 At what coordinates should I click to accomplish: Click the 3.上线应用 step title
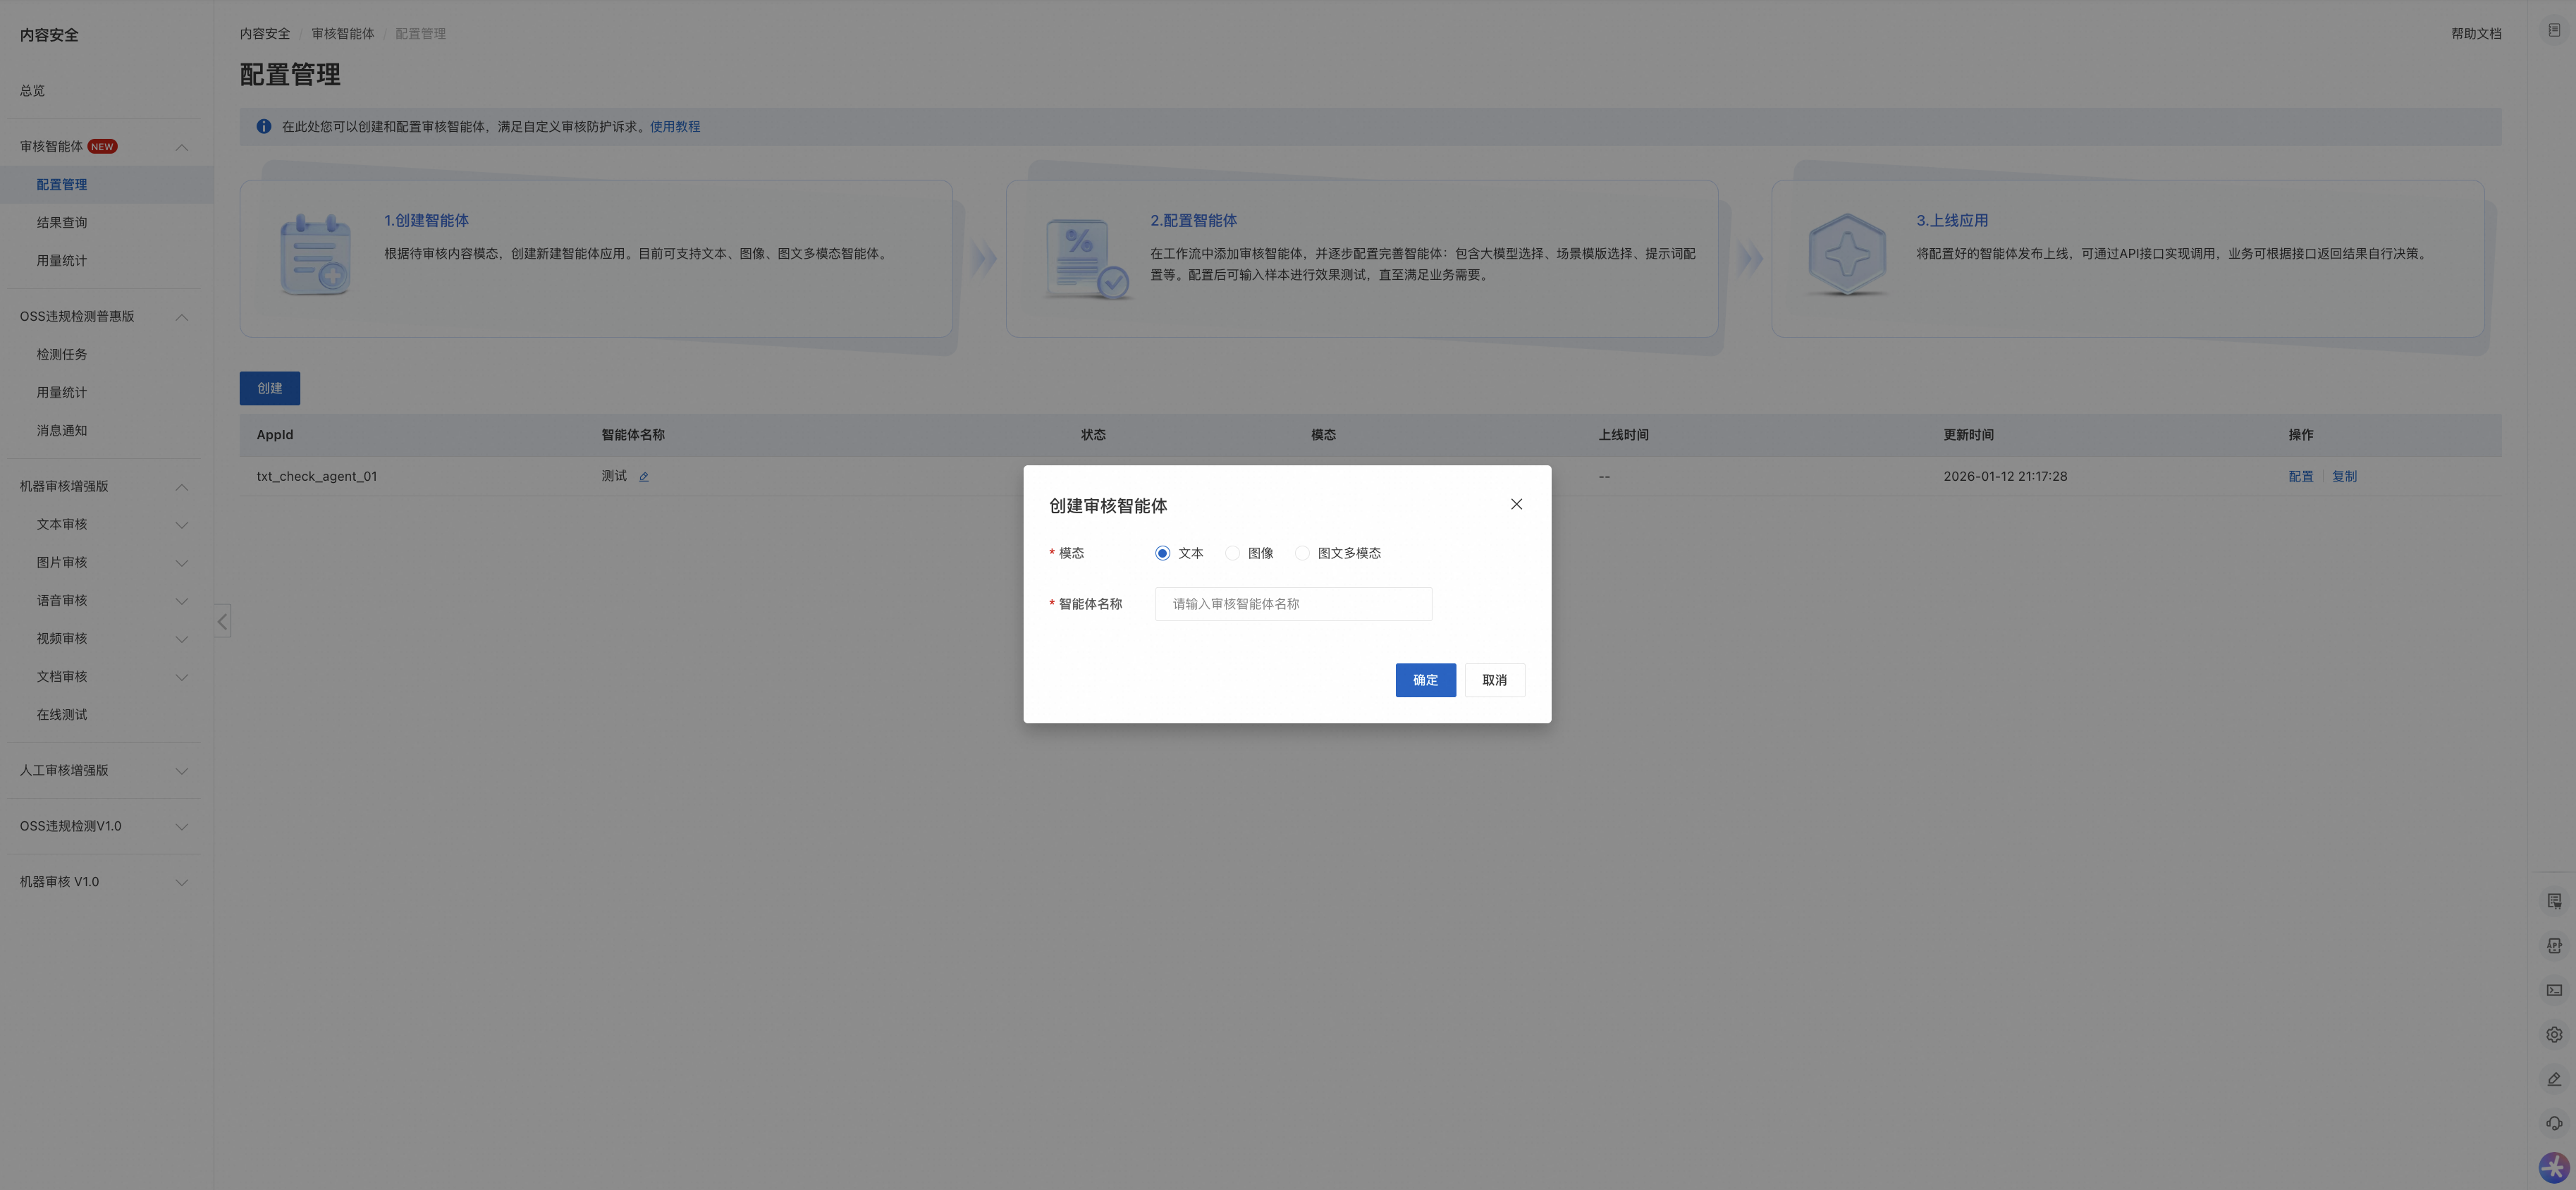pos(1952,221)
